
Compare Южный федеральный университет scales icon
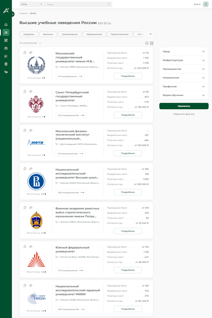click(31, 247)
